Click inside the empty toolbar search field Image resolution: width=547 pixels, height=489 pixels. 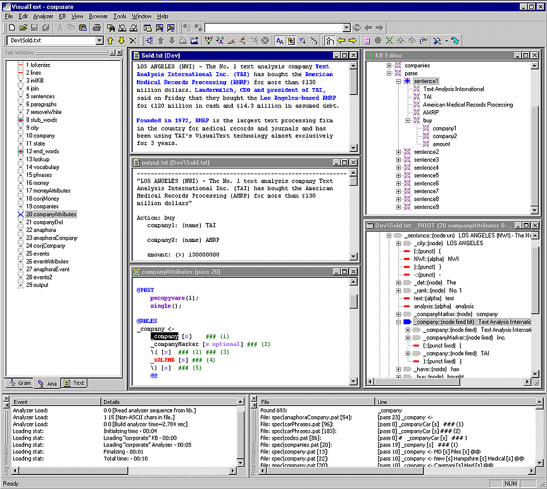(x=272, y=28)
